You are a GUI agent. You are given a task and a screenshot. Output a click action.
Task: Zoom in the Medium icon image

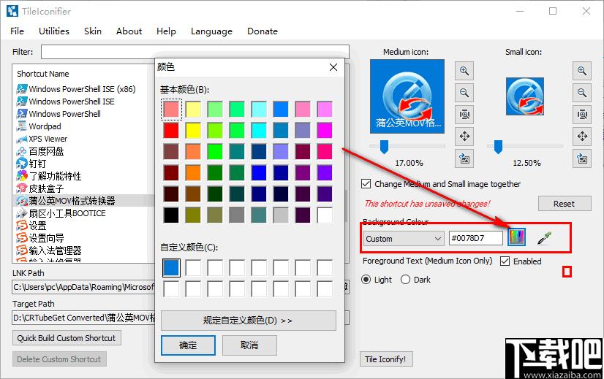click(x=464, y=71)
